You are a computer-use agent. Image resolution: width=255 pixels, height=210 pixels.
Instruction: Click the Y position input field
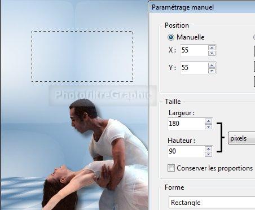pyautogui.click(x=194, y=68)
